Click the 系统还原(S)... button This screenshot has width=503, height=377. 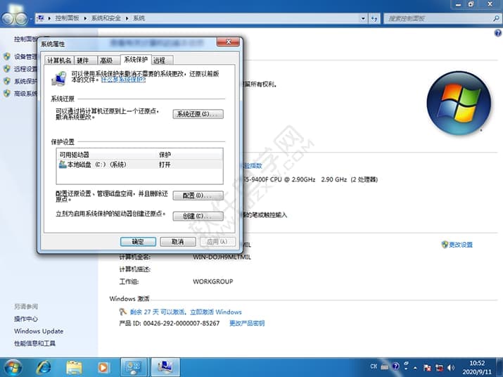point(198,114)
